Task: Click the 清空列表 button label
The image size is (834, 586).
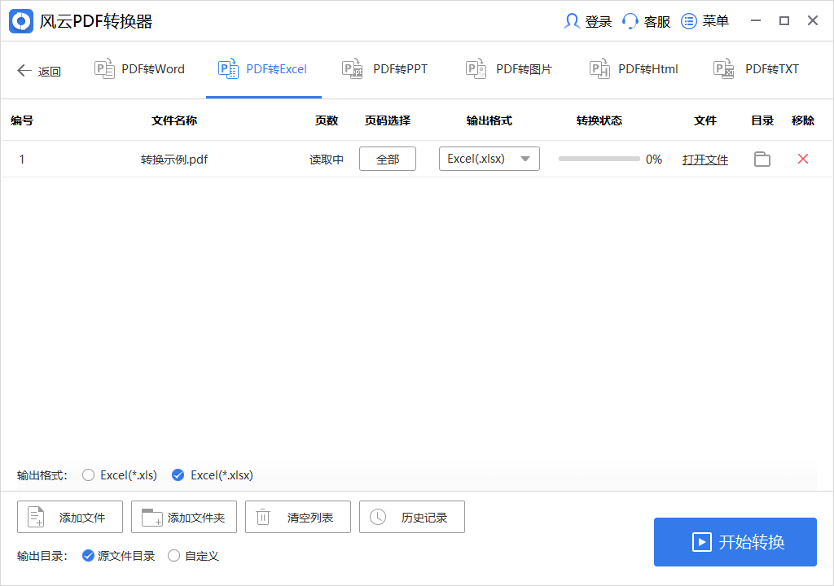Action: coord(310,518)
